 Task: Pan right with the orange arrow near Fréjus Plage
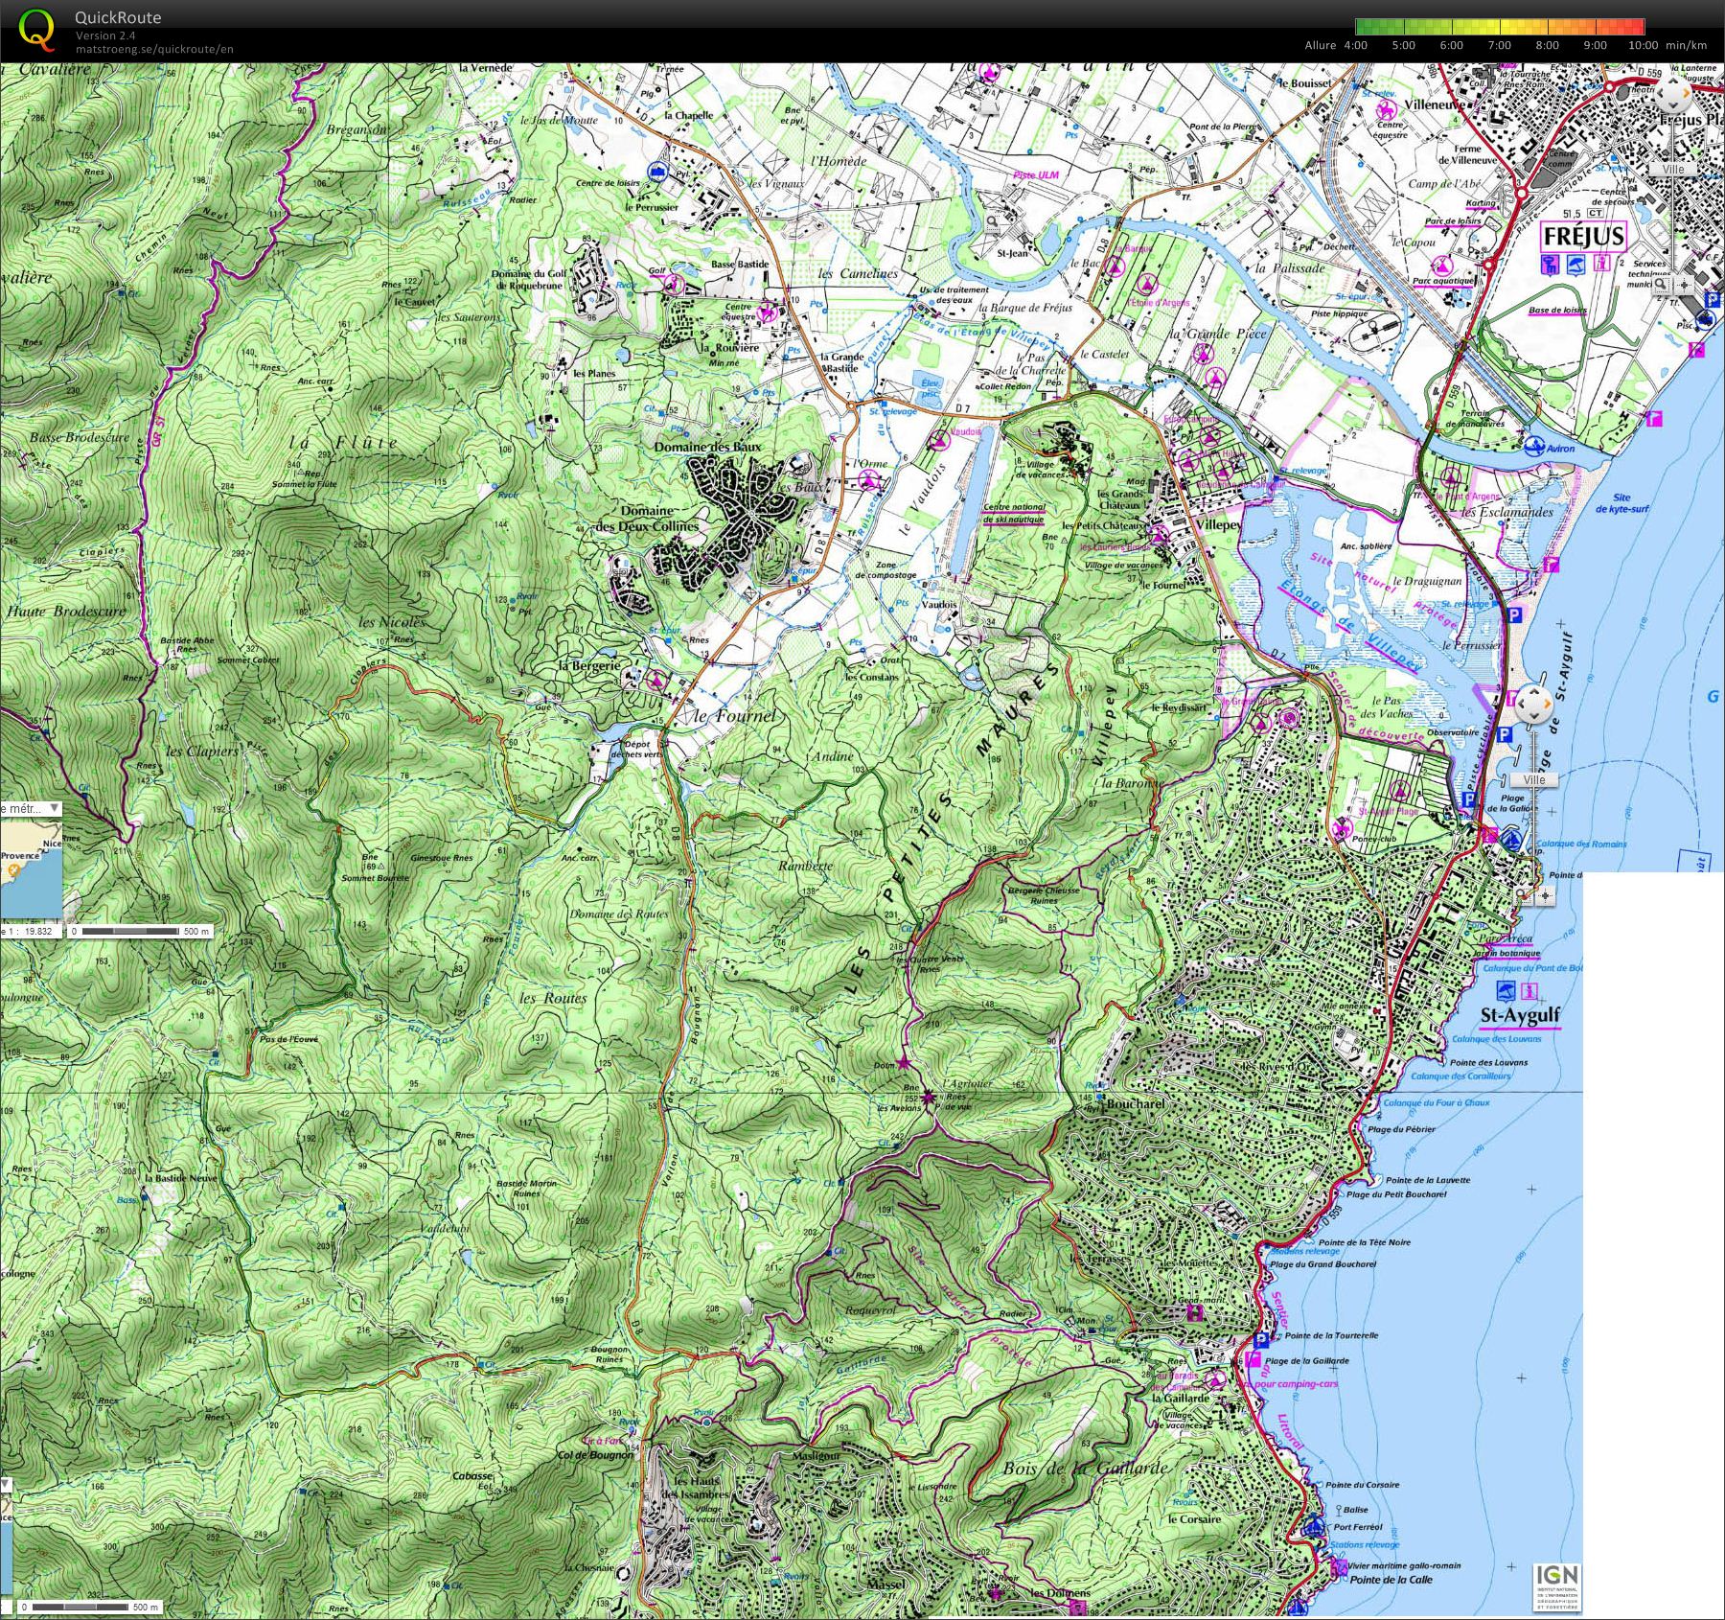point(1686,95)
